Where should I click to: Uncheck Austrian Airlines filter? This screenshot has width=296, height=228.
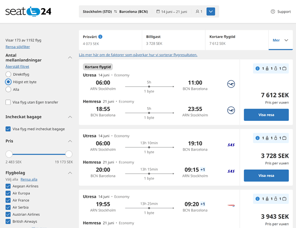pyautogui.click(x=8, y=214)
